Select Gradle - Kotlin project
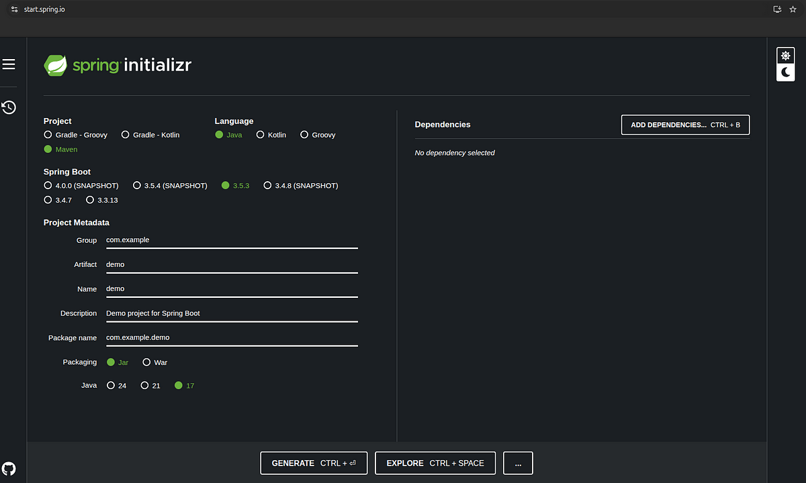Screen dimensions: 806x483 150,135
